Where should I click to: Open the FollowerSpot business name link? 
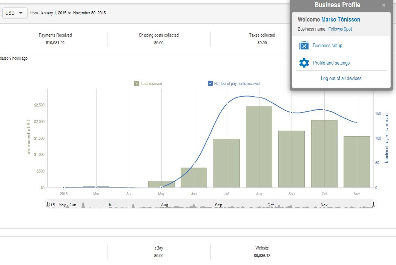340,29
